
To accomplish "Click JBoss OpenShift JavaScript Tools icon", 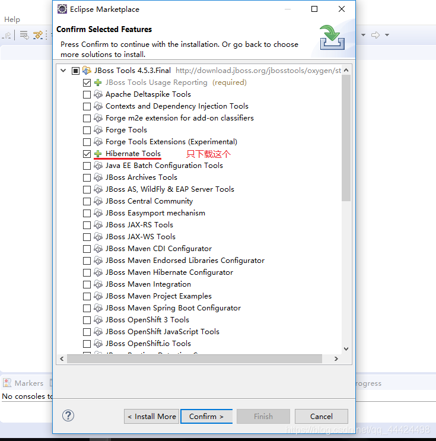I will click(x=98, y=332).
